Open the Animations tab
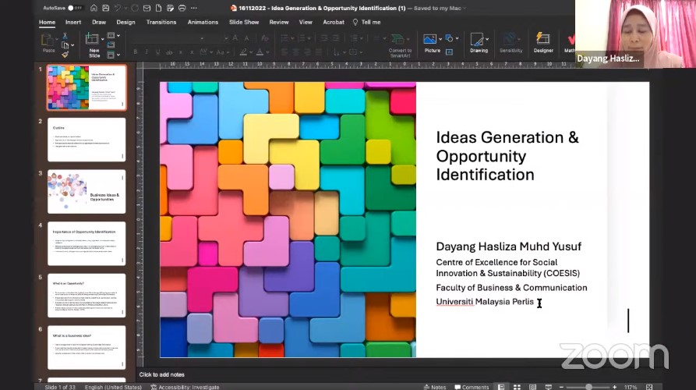The image size is (696, 390). (203, 22)
